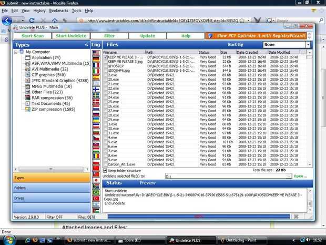This screenshot has width=326, height=245.
Task: Select ZIP compression (1595) type
Action: coord(53,110)
